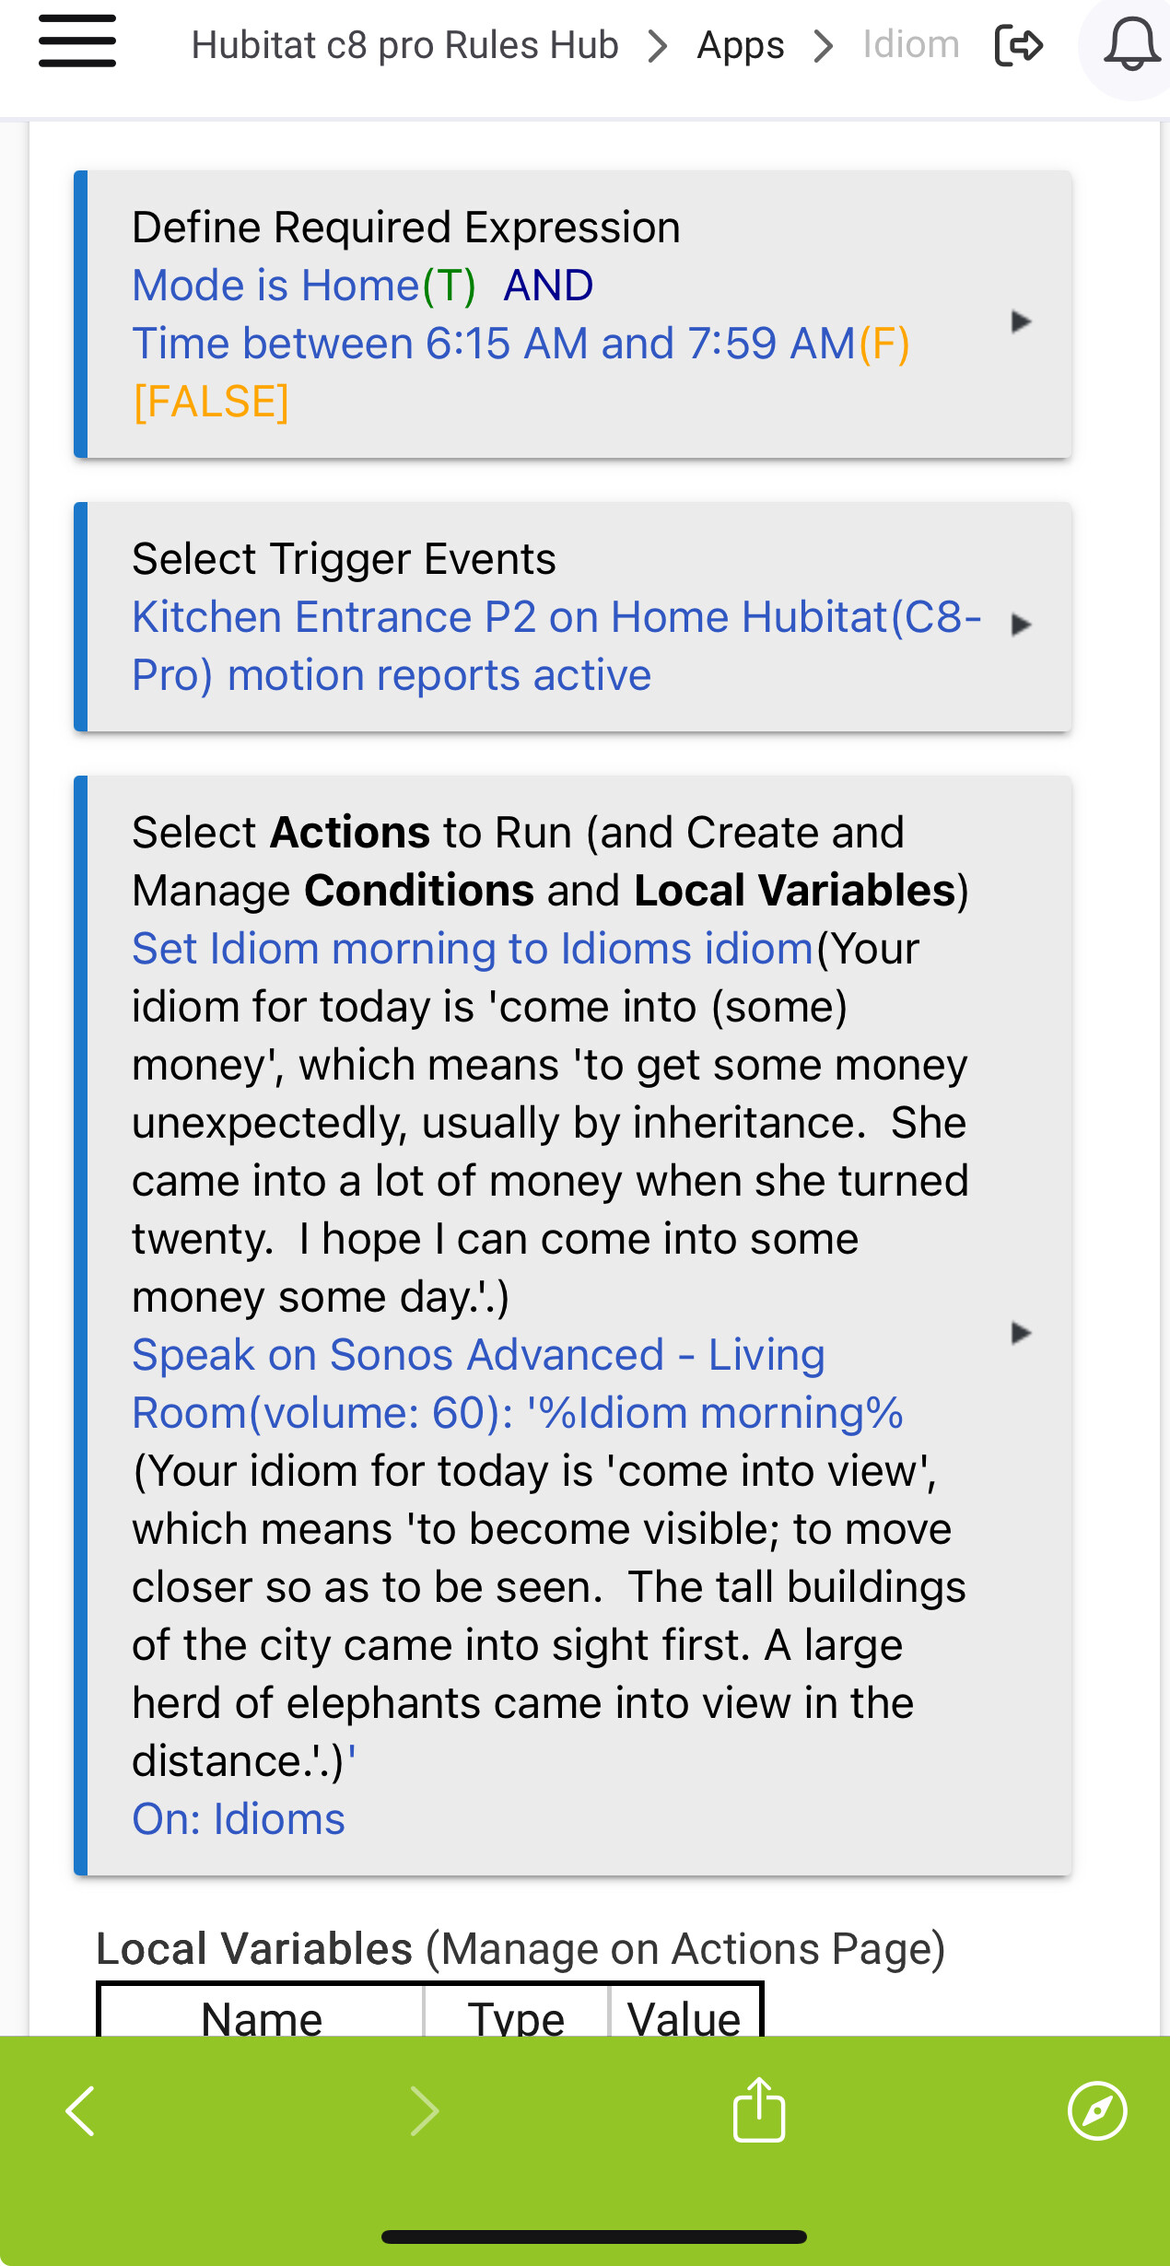
Task: Select the Idiom breadcrumb item
Action: (x=910, y=44)
